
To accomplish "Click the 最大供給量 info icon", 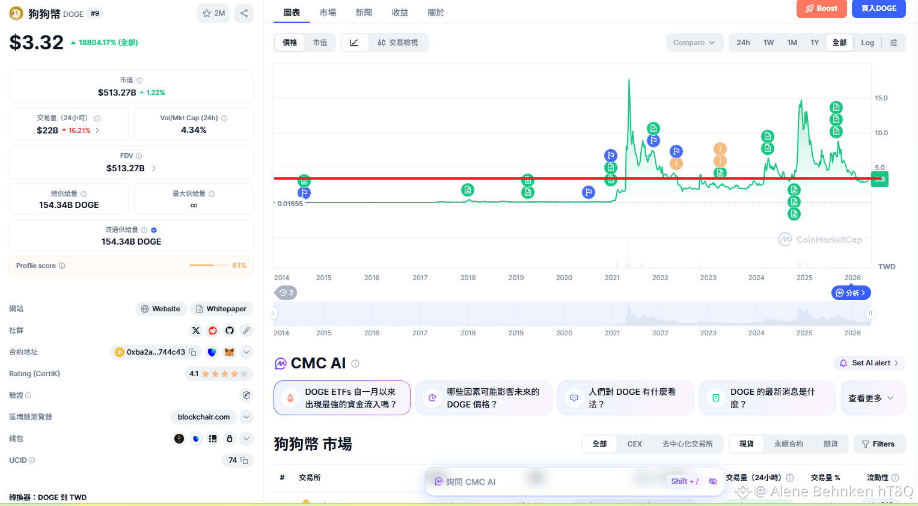I will pyautogui.click(x=212, y=194).
